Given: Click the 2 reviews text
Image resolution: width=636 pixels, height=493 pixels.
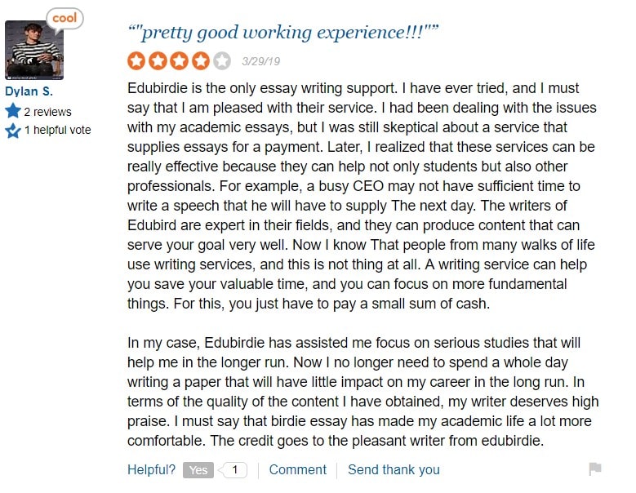Looking at the screenshot, I should pos(47,112).
